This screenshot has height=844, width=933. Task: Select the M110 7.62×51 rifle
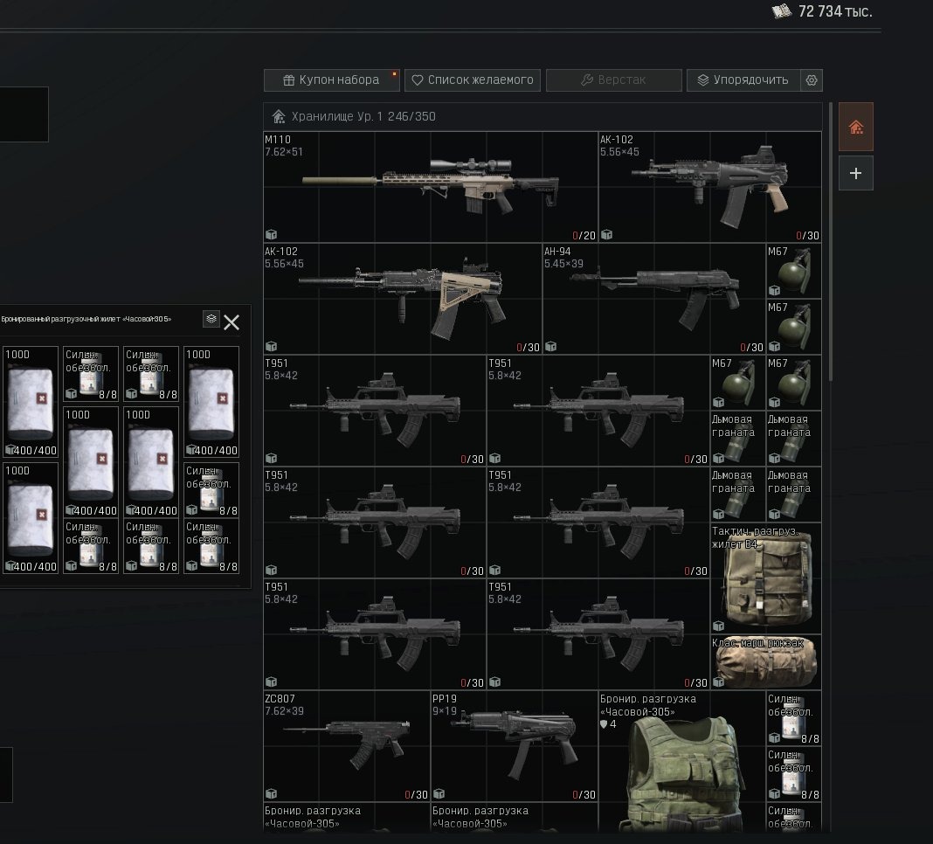pyautogui.click(x=430, y=187)
